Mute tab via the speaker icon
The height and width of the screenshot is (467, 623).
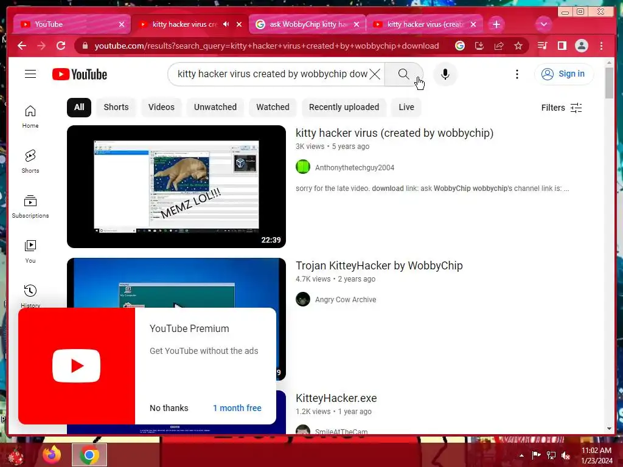click(226, 24)
